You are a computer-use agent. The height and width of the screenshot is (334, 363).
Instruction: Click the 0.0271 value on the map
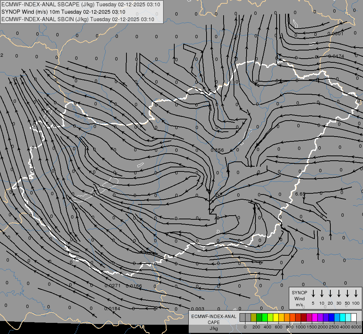112,286
